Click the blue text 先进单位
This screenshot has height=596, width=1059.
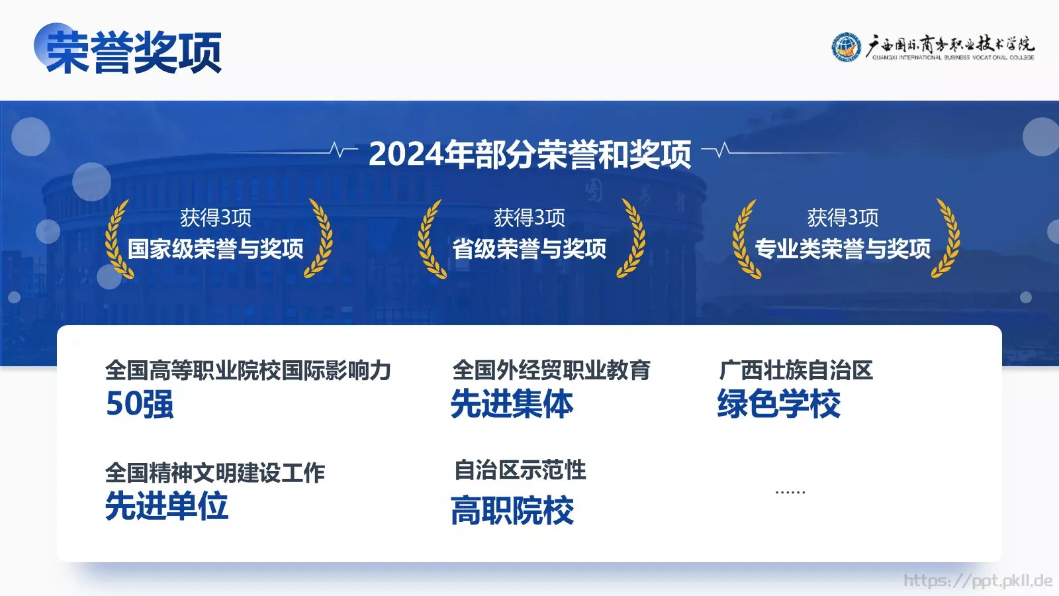[x=167, y=507]
